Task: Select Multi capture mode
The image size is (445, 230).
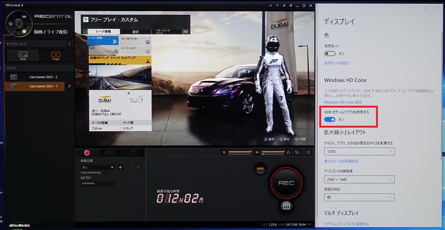Action: [x=23, y=56]
